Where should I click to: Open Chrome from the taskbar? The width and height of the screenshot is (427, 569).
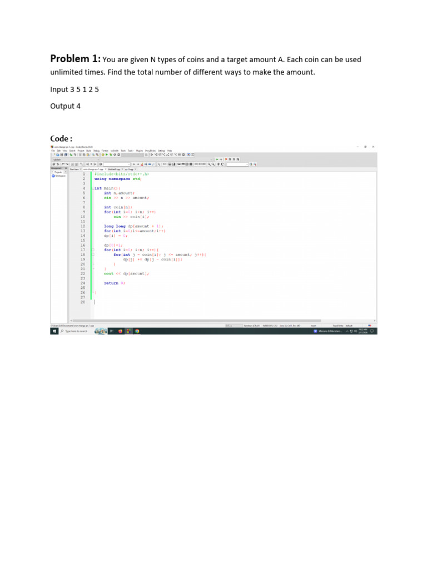click(137, 331)
